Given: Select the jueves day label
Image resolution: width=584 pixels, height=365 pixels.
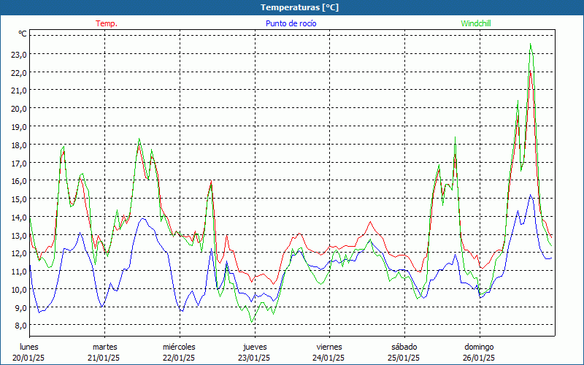Looking at the screenshot, I should coord(255,347).
